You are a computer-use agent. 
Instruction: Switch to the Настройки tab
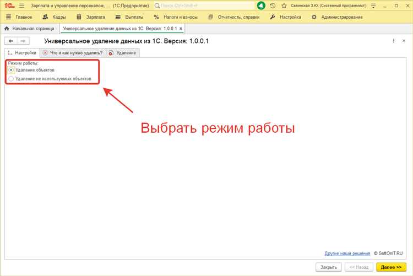pos(22,53)
